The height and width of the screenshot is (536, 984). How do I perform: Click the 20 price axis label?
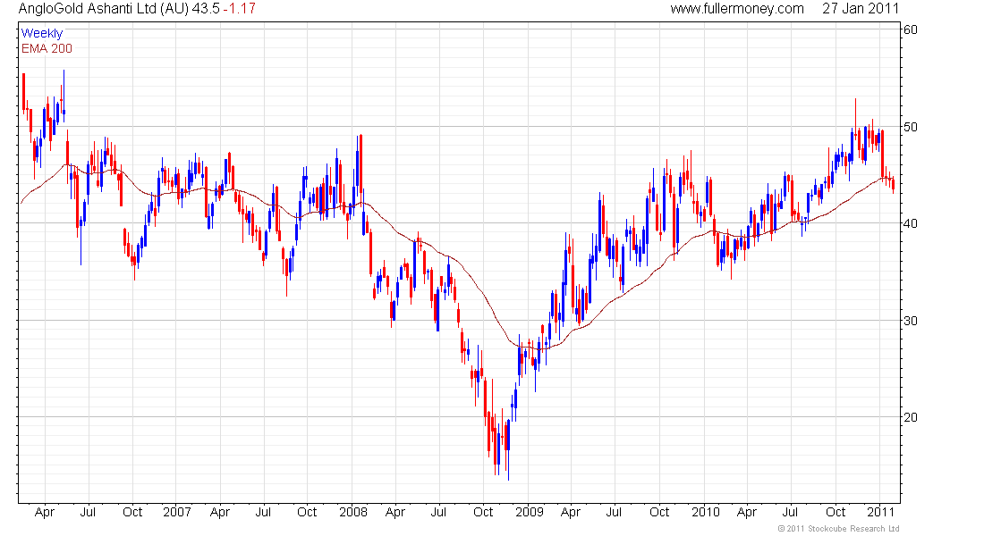[x=911, y=417]
